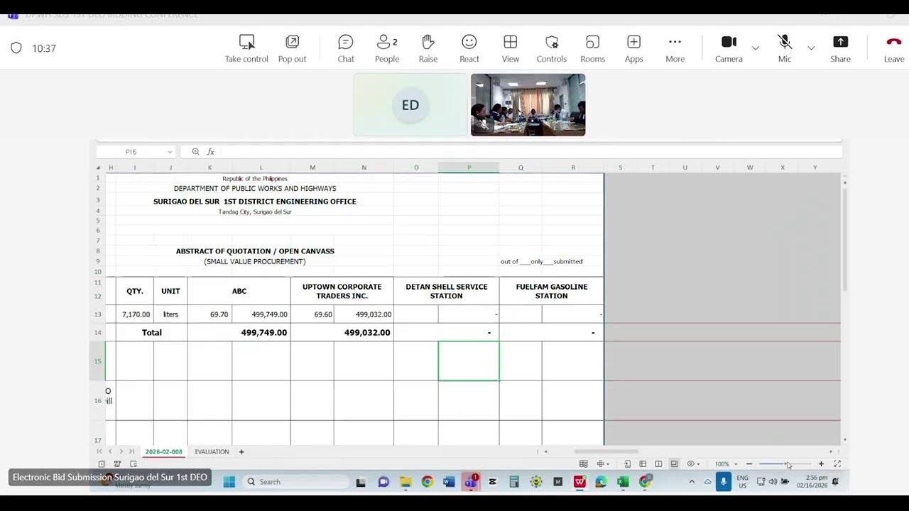
Task: Open the Apps menu in Teams
Action: click(634, 48)
